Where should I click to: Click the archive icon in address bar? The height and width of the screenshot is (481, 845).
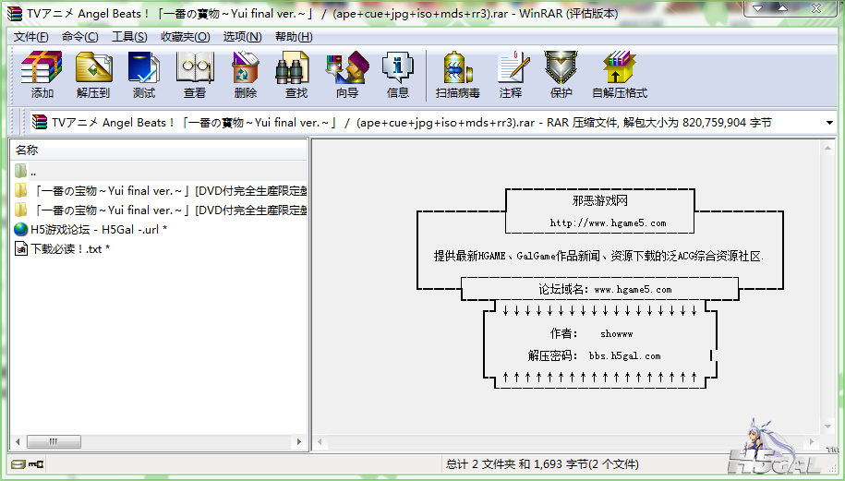tap(40, 122)
